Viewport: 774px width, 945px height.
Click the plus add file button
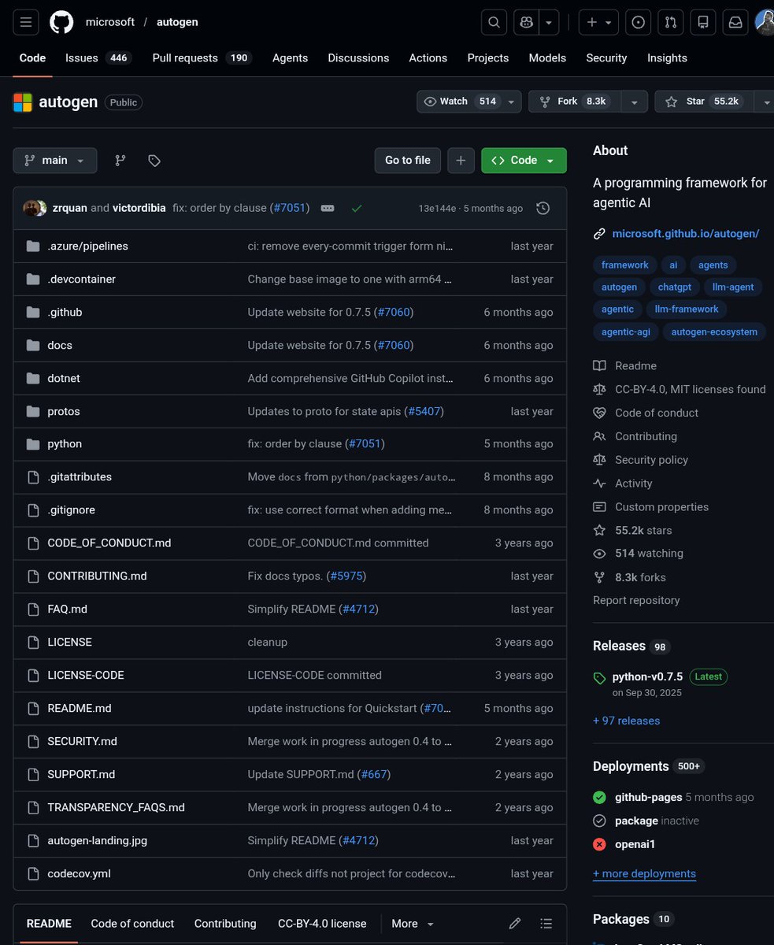tap(461, 160)
